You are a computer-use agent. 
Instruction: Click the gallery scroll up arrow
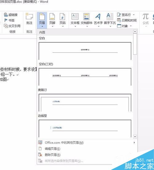coord(135,32)
